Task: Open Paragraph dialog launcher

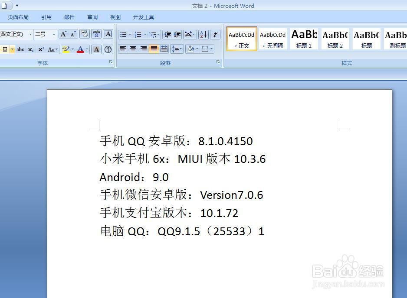Action: coord(218,62)
